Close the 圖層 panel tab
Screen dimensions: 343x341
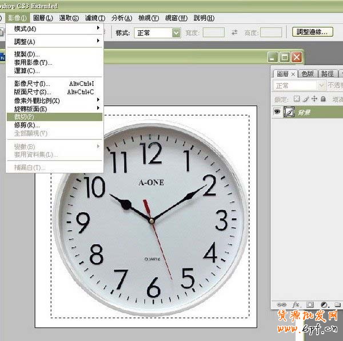pos(293,74)
